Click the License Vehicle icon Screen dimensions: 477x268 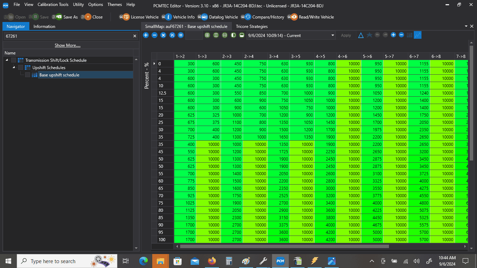[139, 17]
